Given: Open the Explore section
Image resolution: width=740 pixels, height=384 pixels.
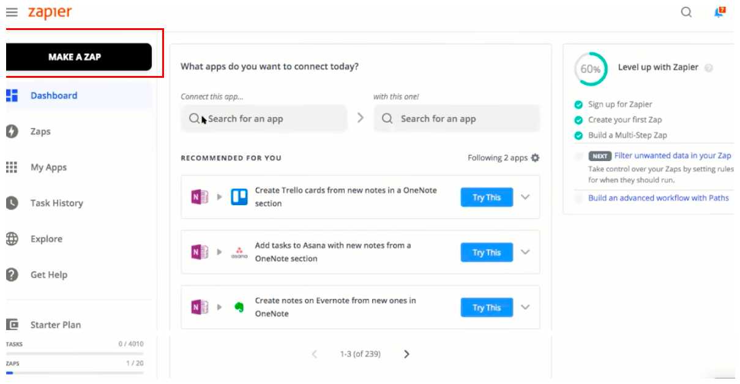Looking at the screenshot, I should pyautogui.click(x=47, y=239).
